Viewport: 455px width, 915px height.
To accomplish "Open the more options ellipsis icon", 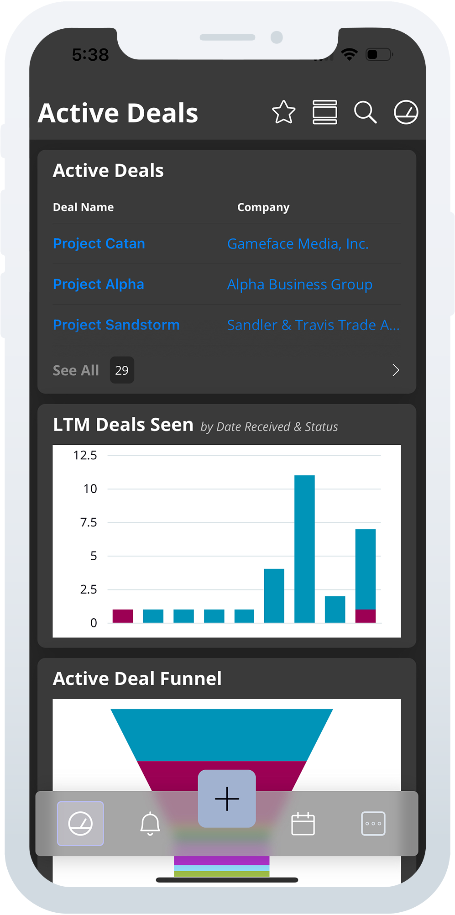I will (x=373, y=824).
